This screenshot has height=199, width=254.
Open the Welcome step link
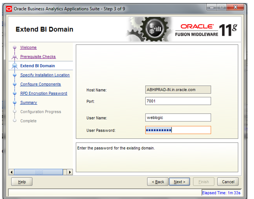click(28, 47)
